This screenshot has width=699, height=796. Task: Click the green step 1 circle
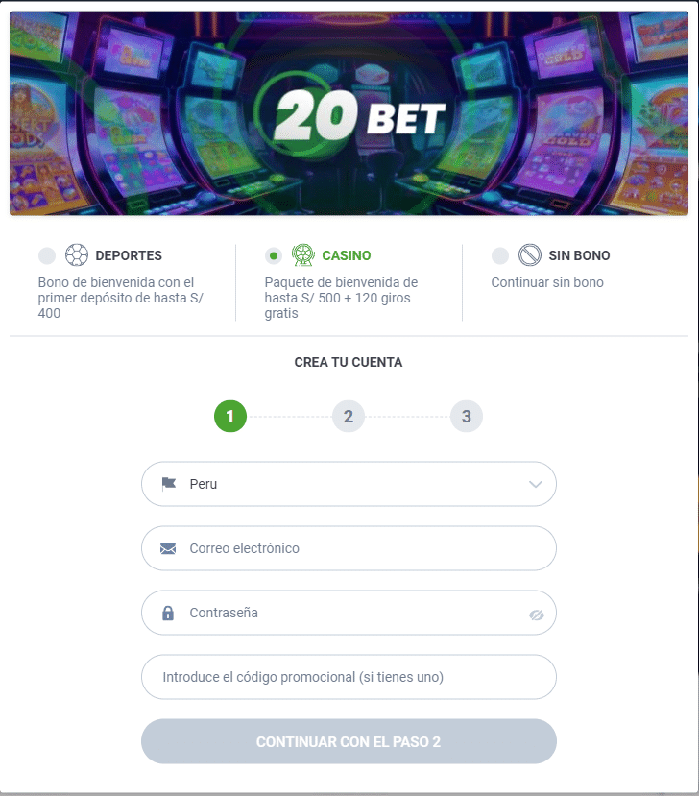[229, 416]
